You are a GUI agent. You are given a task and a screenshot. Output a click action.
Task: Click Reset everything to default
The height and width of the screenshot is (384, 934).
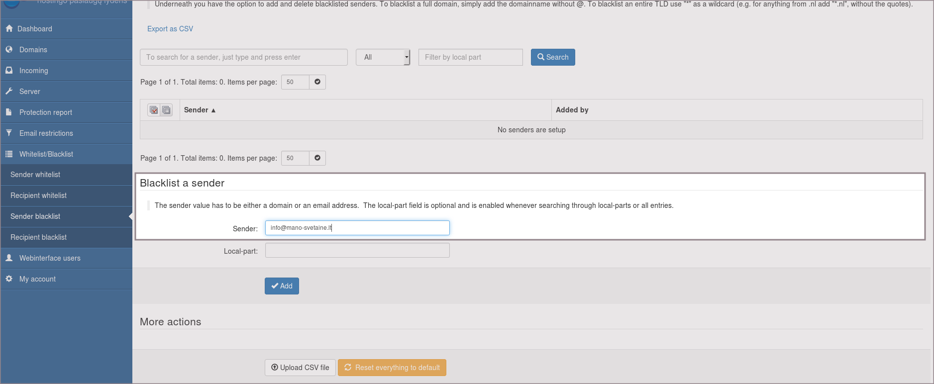[x=392, y=368]
